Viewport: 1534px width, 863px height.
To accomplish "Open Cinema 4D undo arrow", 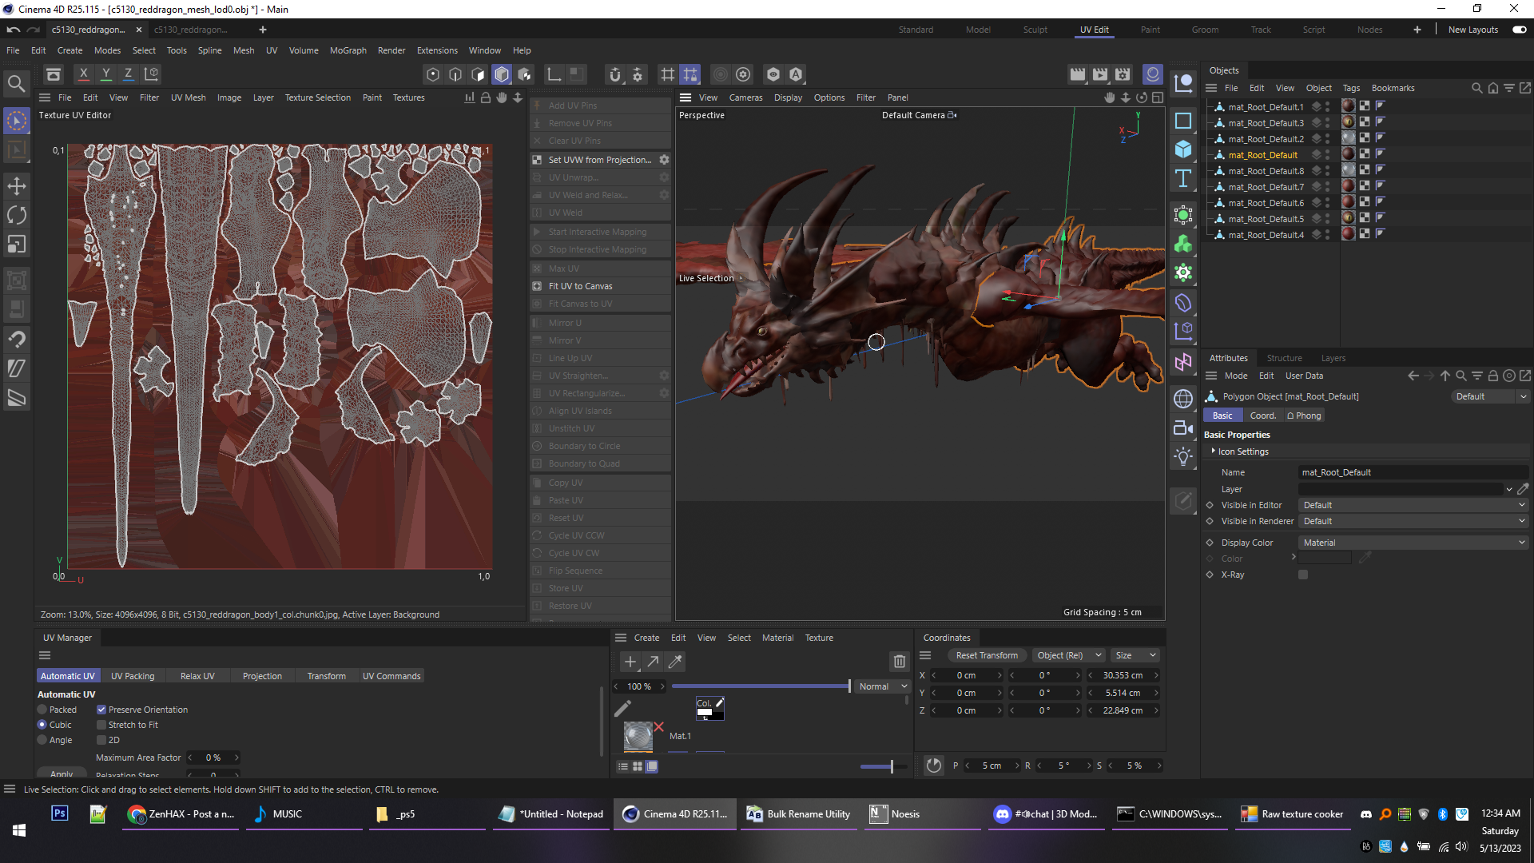I will (14, 30).
